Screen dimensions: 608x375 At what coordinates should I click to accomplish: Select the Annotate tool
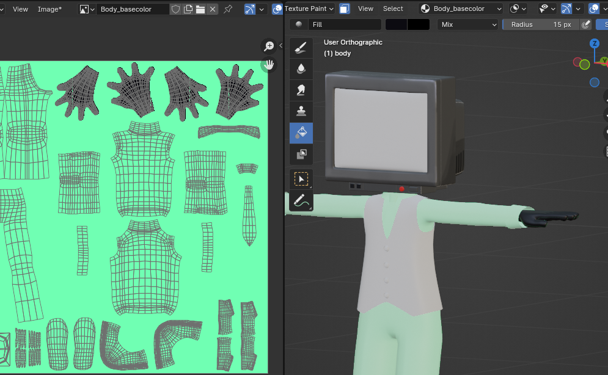tap(301, 201)
